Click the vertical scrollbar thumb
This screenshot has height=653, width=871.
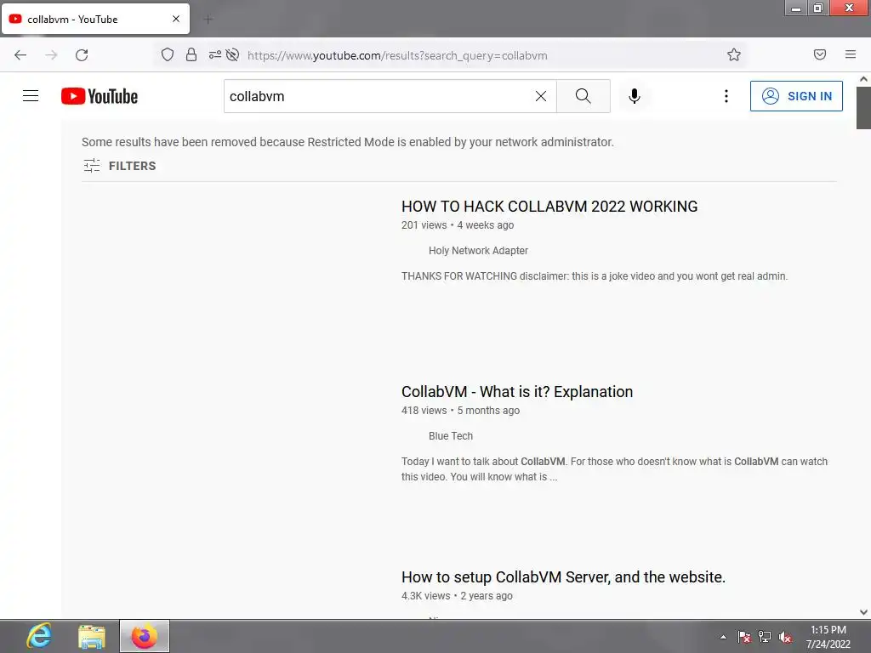[x=863, y=108]
